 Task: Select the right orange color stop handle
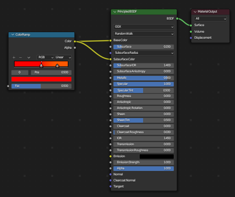pyautogui.click(x=57, y=66)
